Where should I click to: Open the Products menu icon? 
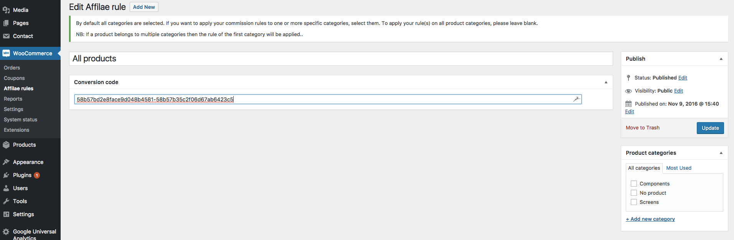click(6, 145)
